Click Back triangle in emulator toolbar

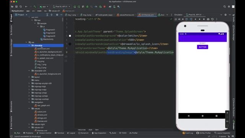[195, 19]
